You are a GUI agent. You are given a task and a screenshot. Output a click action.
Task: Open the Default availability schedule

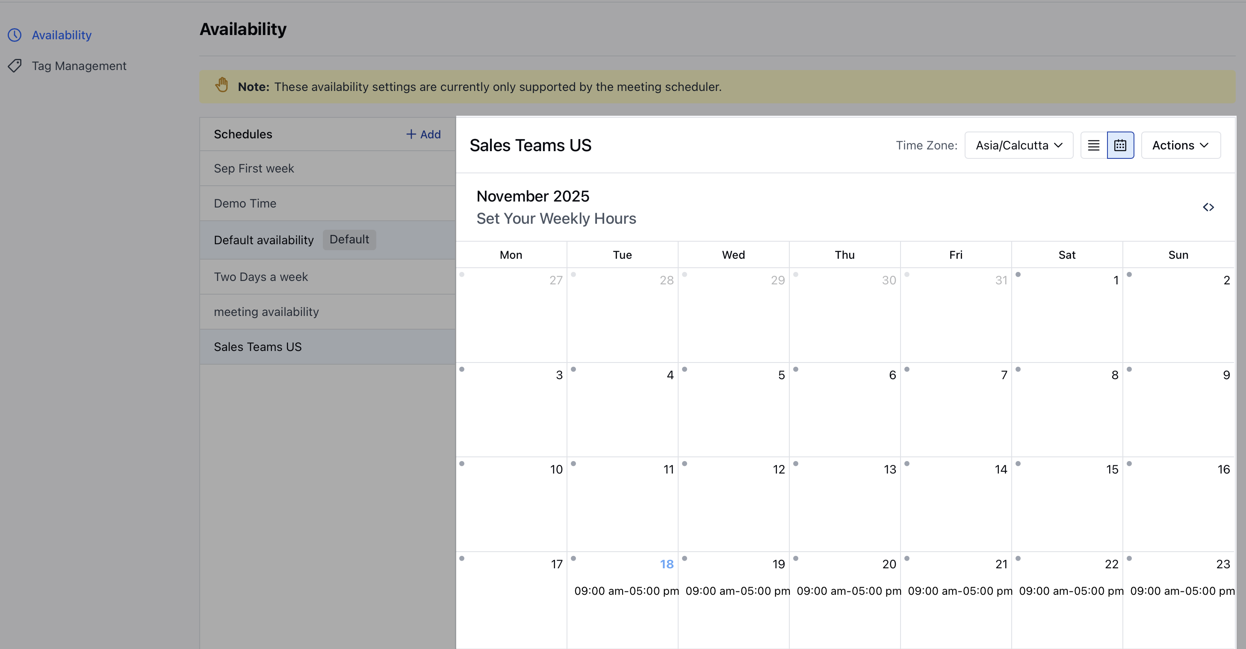(x=264, y=240)
